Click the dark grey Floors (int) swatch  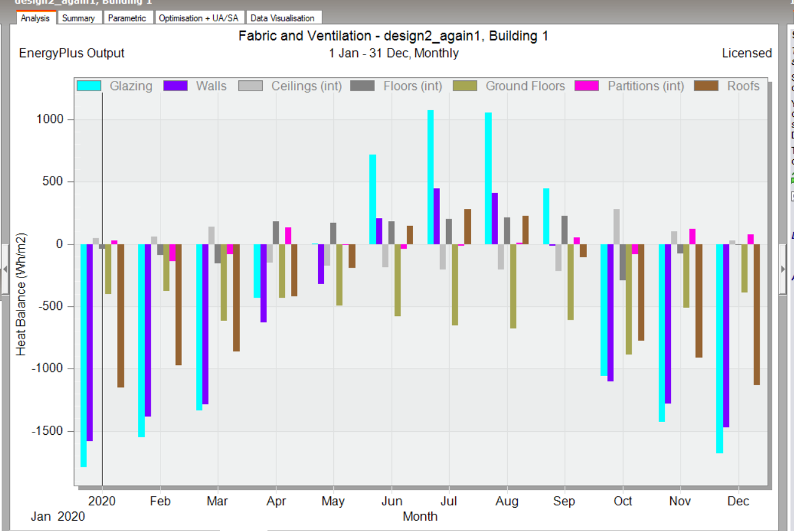point(362,86)
